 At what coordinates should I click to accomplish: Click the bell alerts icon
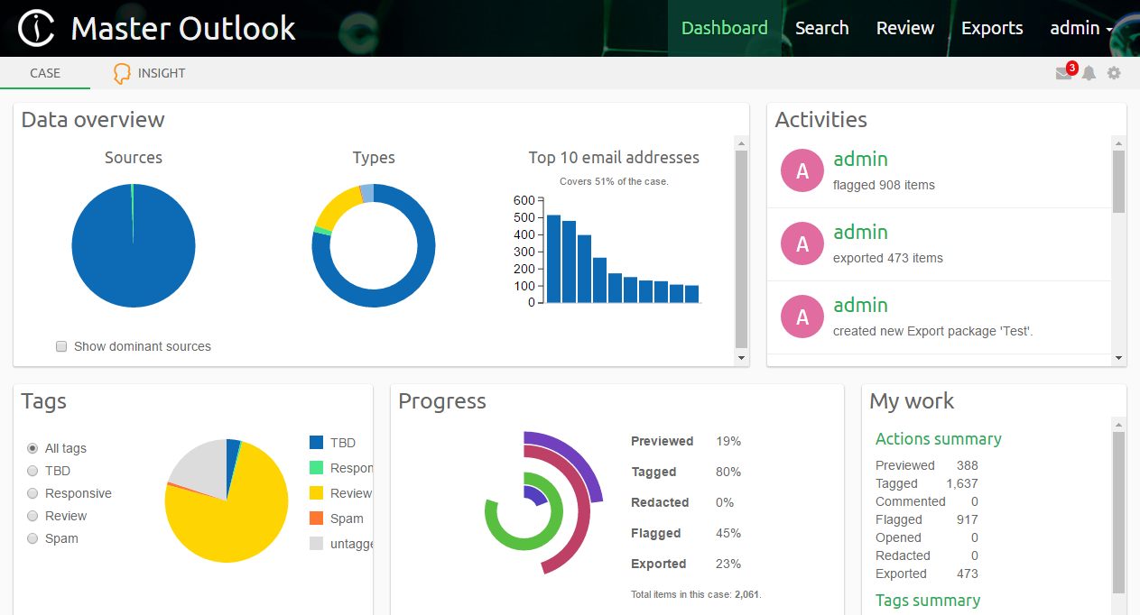pos(1089,74)
